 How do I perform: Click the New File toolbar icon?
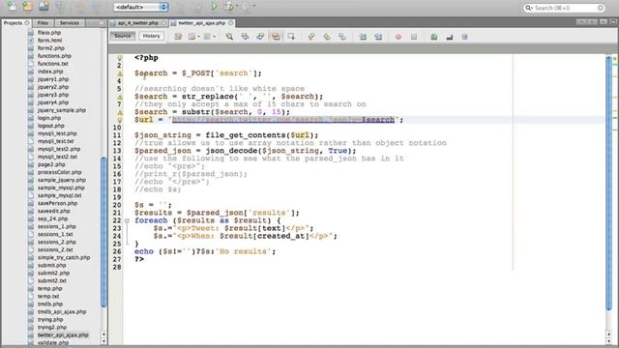12,7
